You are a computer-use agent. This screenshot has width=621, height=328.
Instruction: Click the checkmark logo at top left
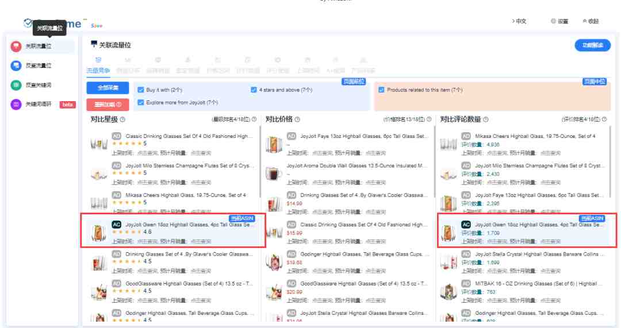(x=28, y=23)
